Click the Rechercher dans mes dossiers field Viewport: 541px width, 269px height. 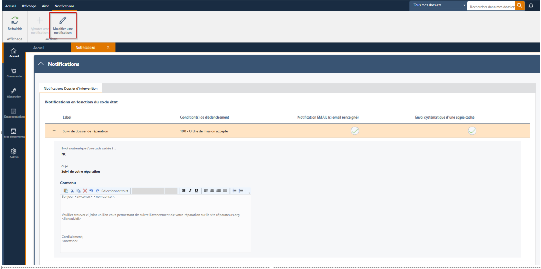(x=491, y=6)
